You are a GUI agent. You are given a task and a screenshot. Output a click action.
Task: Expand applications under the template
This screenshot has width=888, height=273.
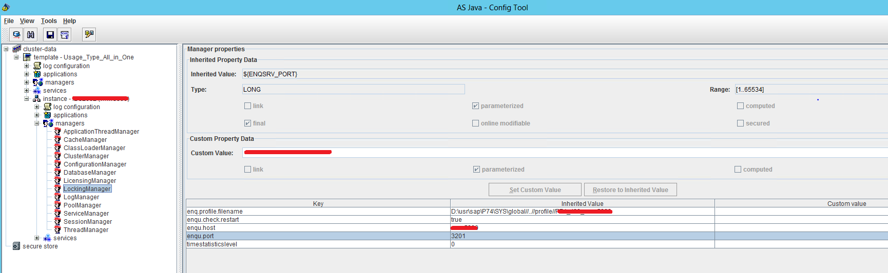click(27, 74)
